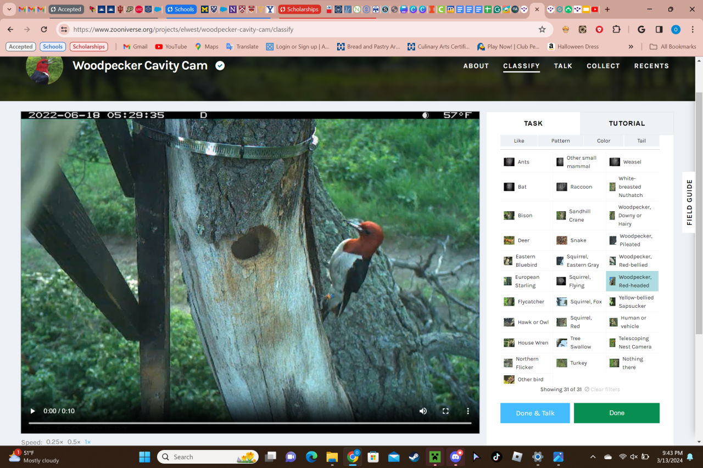
Task: Set playback speed to 1×
Action: point(88,442)
